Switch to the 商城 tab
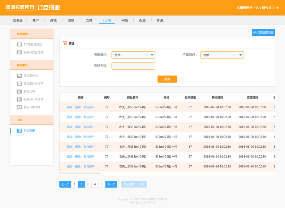 (x=53, y=20)
